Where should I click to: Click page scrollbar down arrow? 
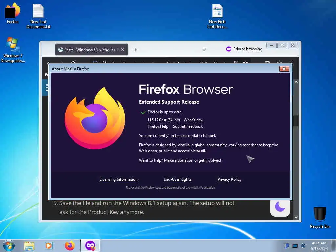[x=296, y=217]
